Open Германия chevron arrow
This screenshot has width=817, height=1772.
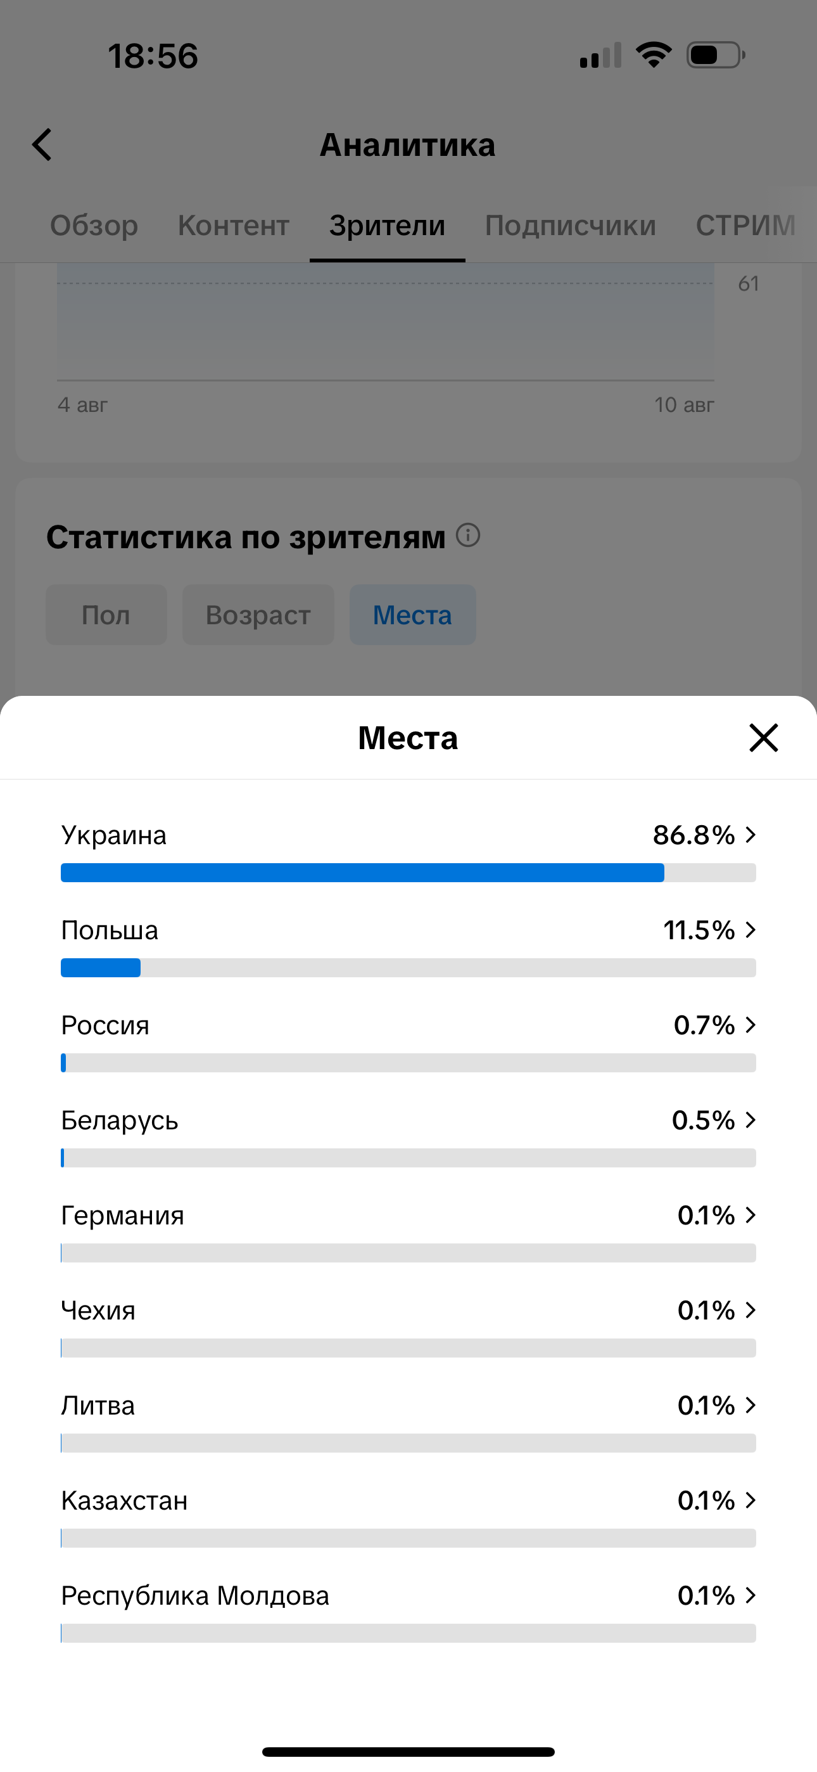[x=751, y=1215]
